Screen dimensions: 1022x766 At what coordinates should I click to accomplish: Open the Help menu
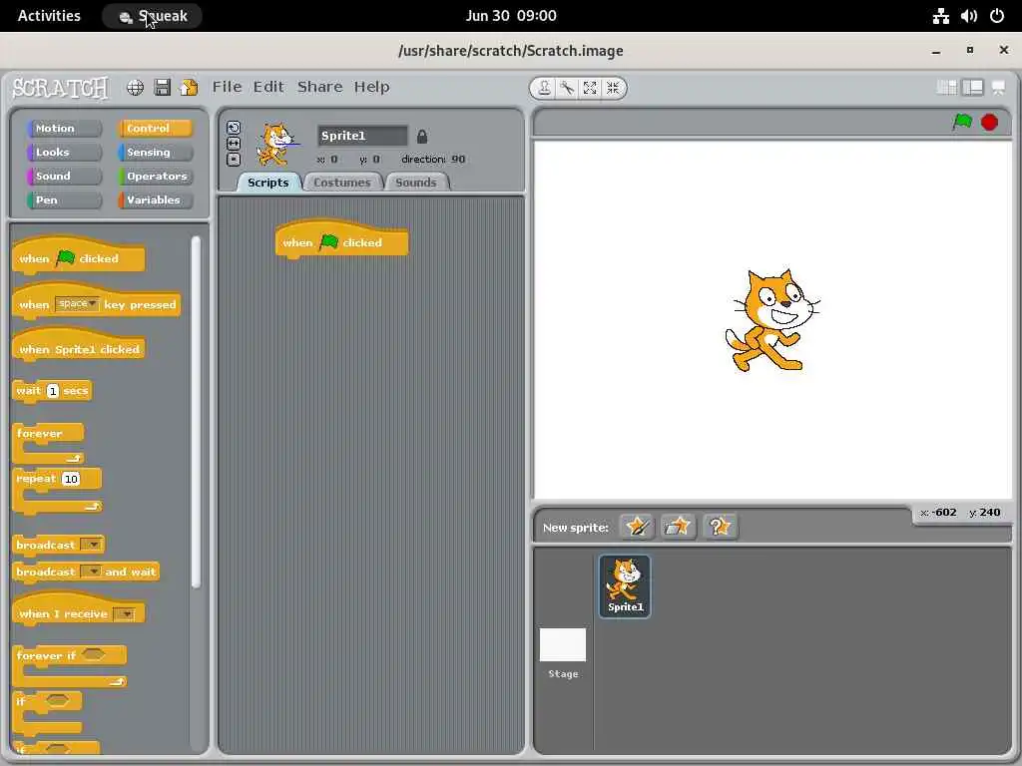coord(371,87)
